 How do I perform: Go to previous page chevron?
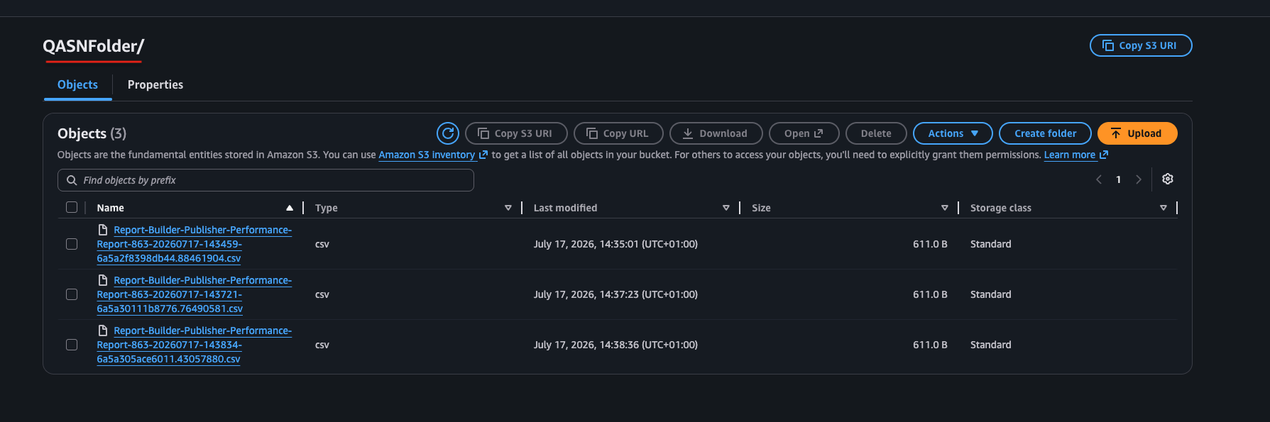(x=1098, y=179)
